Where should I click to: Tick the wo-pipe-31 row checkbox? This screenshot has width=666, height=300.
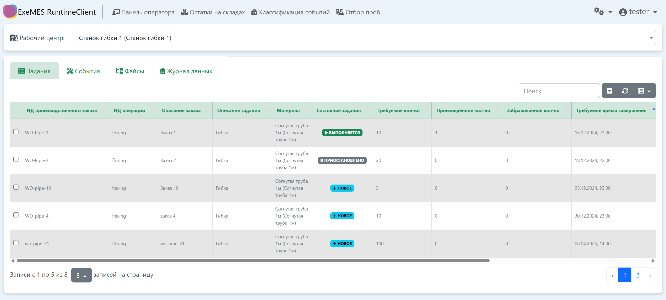pos(16,243)
